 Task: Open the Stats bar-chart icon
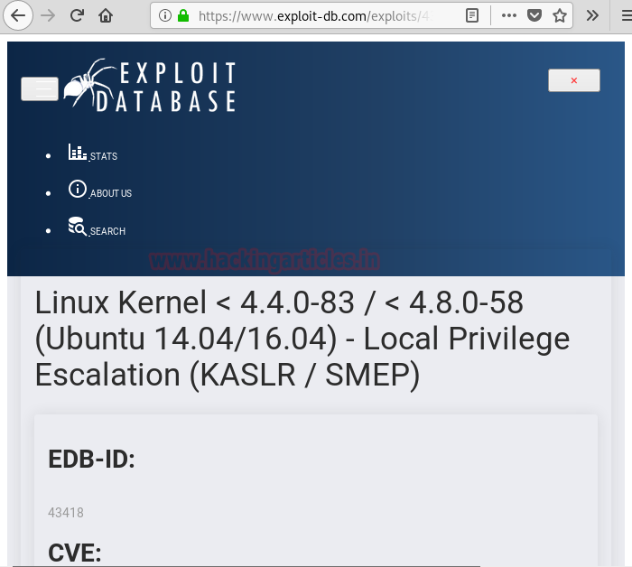pyautogui.click(x=78, y=152)
